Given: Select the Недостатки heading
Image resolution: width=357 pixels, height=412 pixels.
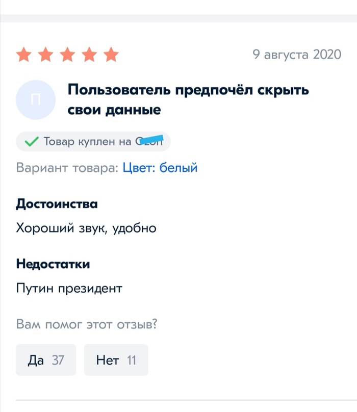Looking at the screenshot, I should click(x=53, y=264).
